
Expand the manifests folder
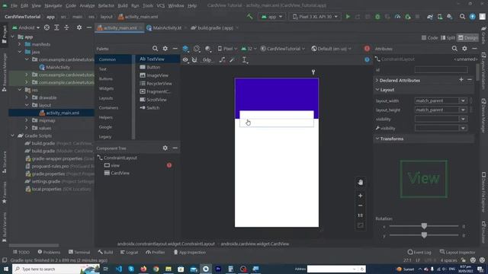tap(20, 44)
